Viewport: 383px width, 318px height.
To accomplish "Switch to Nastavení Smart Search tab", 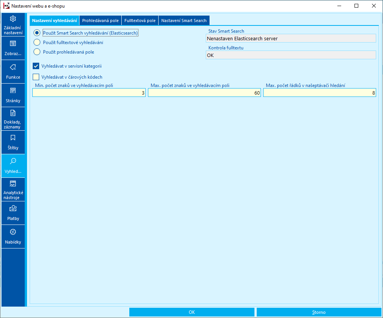I will click(x=184, y=21).
